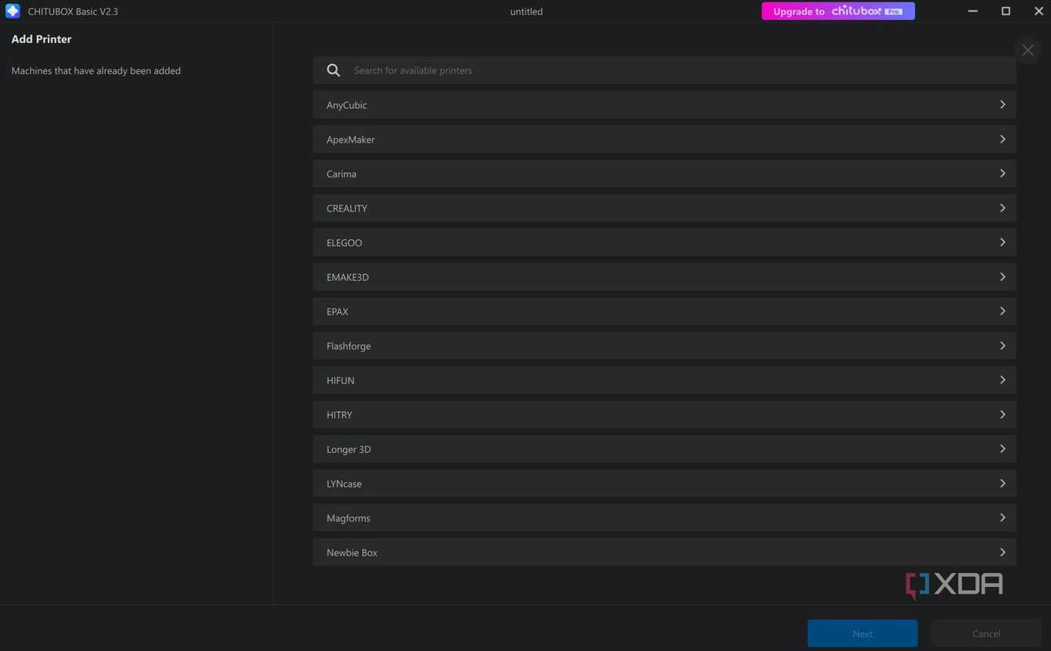This screenshot has width=1051, height=651.
Task: Select the AnyCubic brand name
Action: click(346, 105)
